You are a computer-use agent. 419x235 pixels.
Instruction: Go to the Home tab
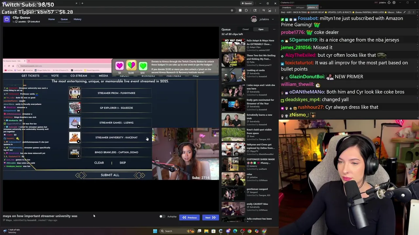click(x=51, y=19)
